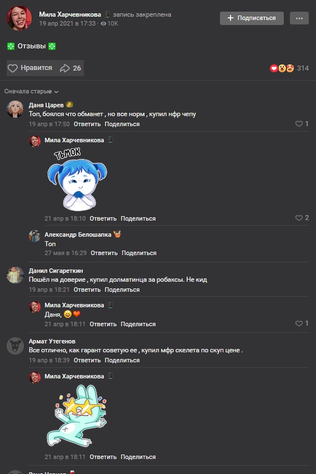Image resolution: width=316 pixels, height=474 pixels.
Task: Open the post author's profile avatar
Action: point(19,18)
